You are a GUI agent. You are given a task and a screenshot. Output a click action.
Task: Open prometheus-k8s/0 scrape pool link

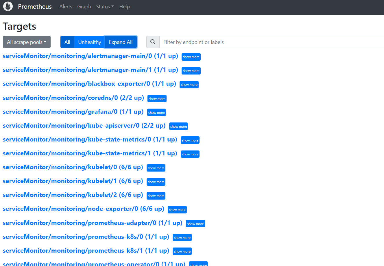click(86, 237)
